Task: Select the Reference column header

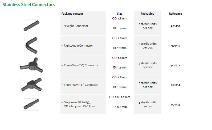Action: (175, 14)
